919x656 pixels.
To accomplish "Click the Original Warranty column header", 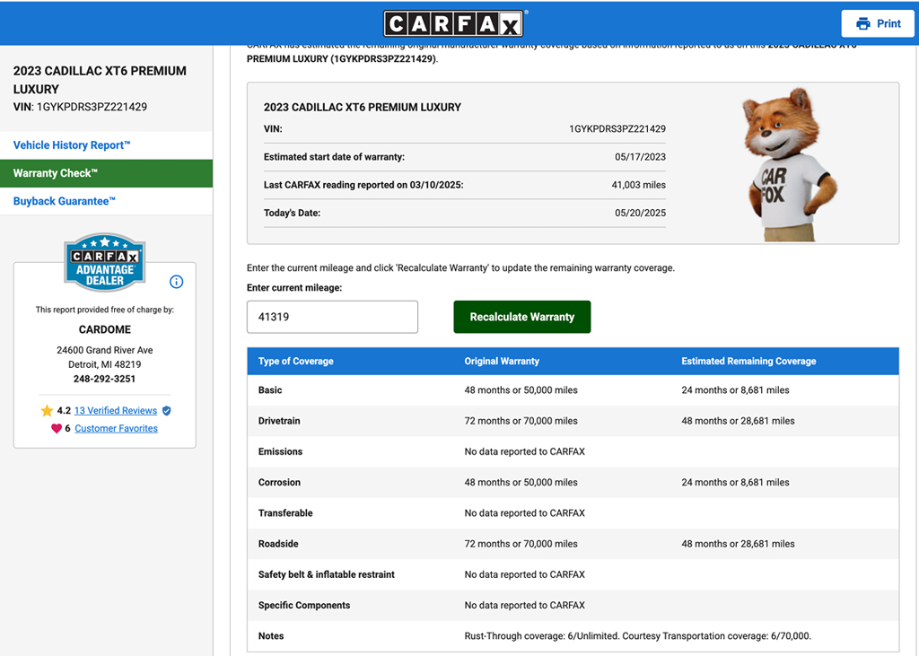I will pos(502,362).
